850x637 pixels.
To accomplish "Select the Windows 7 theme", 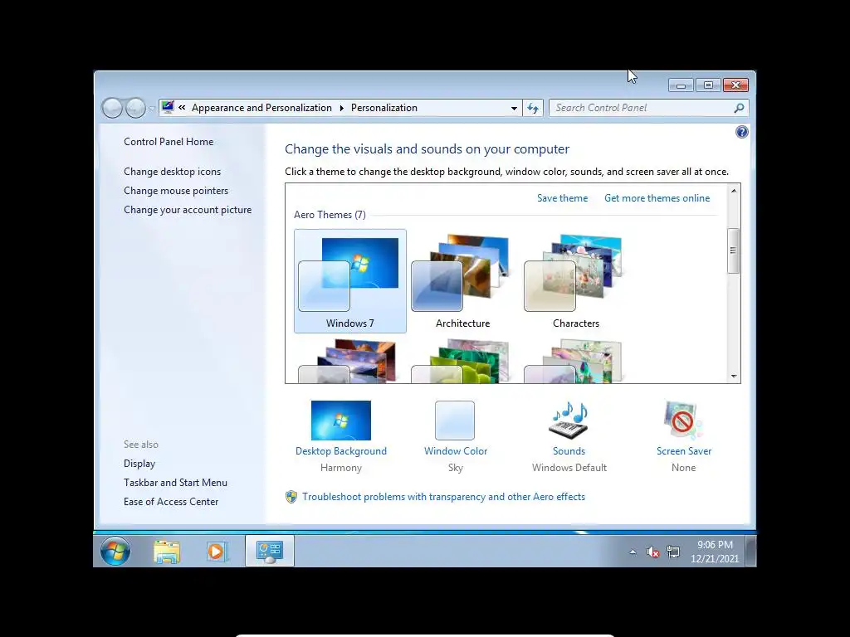I will [350, 281].
